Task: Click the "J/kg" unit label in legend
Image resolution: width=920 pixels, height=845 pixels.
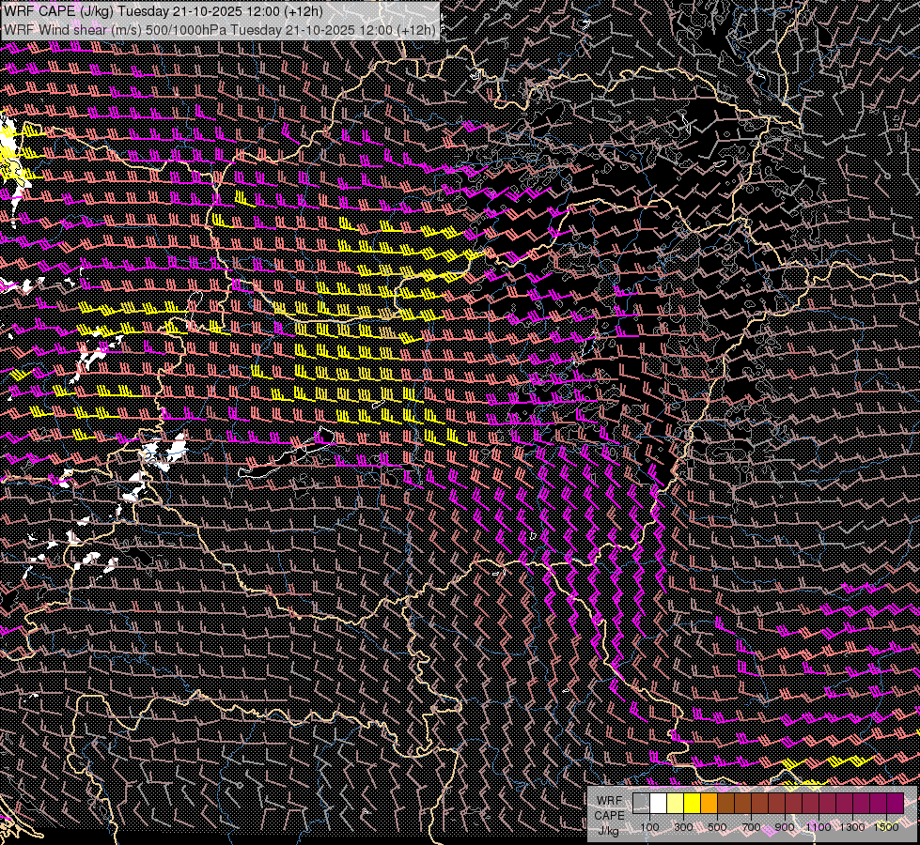Action: pos(608,831)
